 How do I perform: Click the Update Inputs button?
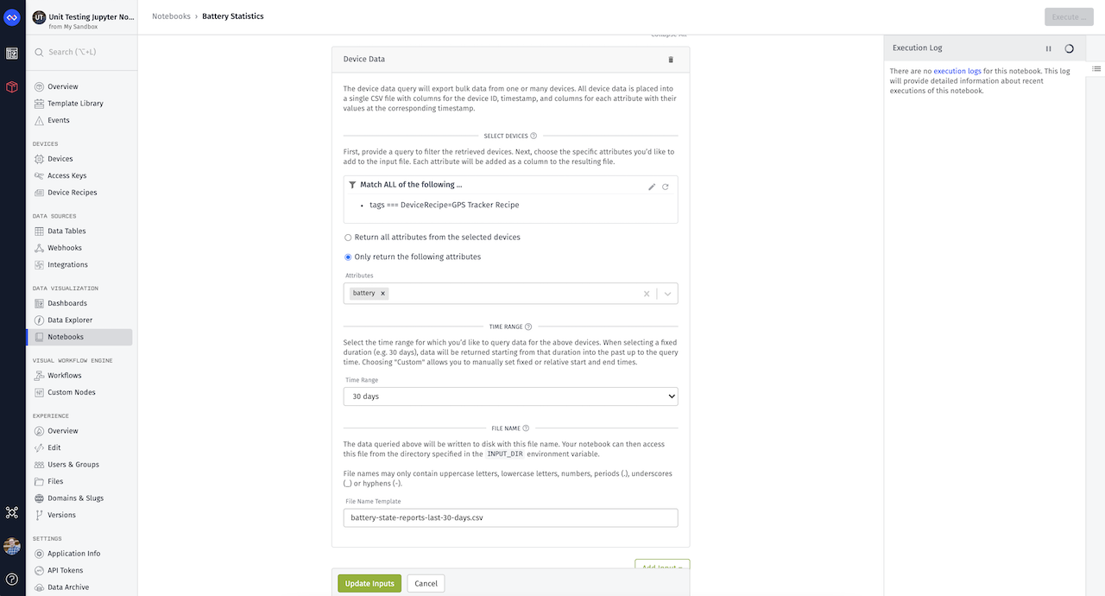click(x=369, y=584)
